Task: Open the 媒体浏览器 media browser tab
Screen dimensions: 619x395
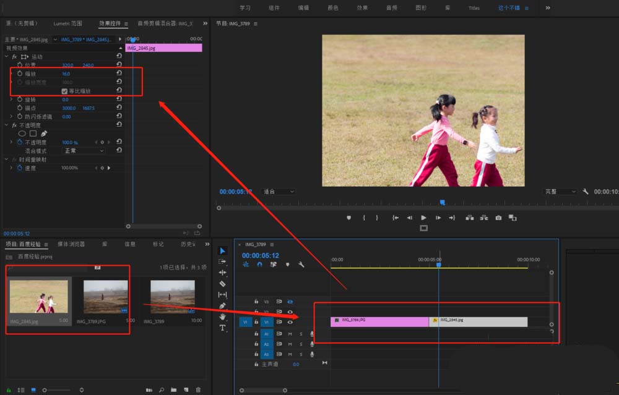Action: (71, 244)
